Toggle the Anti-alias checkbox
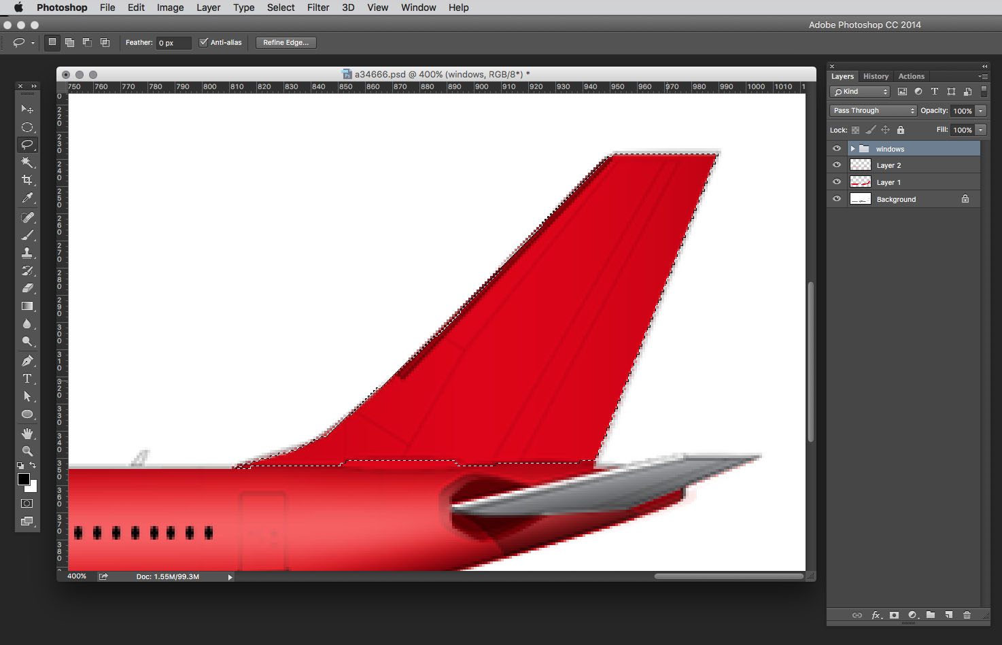1002x645 pixels. pos(203,42)
